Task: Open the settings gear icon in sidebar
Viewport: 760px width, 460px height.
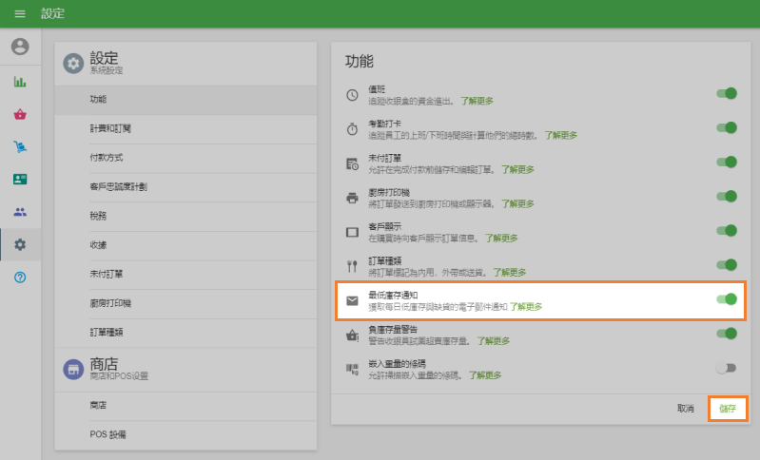Action: pyautogui.click(x=20, y=244)
